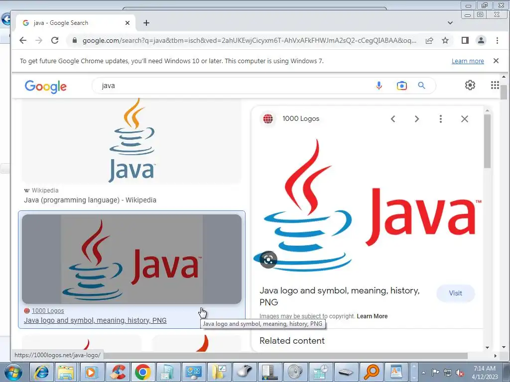Dismiss the Windows 7 update notice
The height and width of the screenshot is (382, 510).
click(496, 61)
